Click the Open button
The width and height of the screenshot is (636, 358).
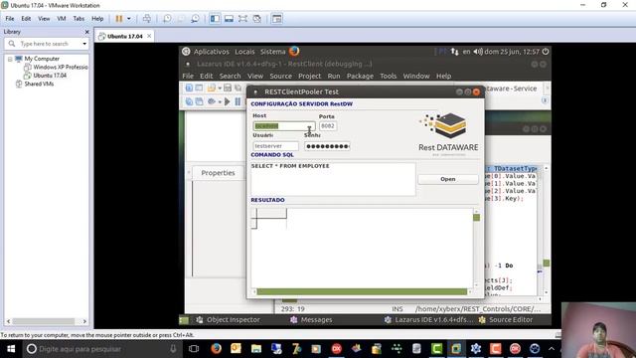(x=448, y=179)
